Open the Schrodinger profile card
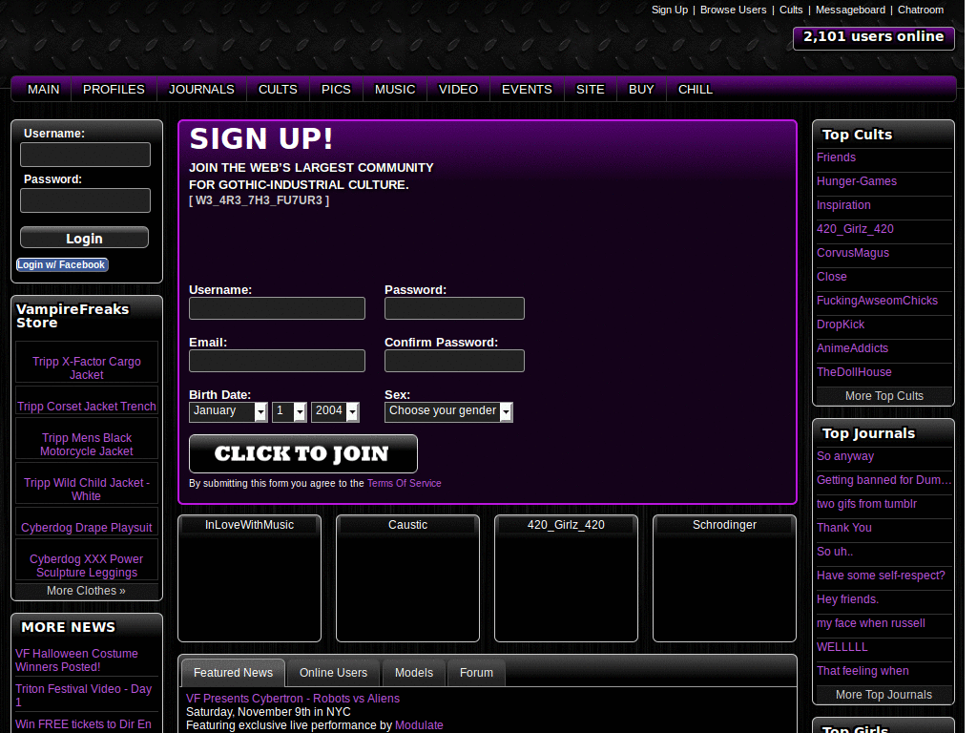 pyautogui.click(x=724, y=578)
